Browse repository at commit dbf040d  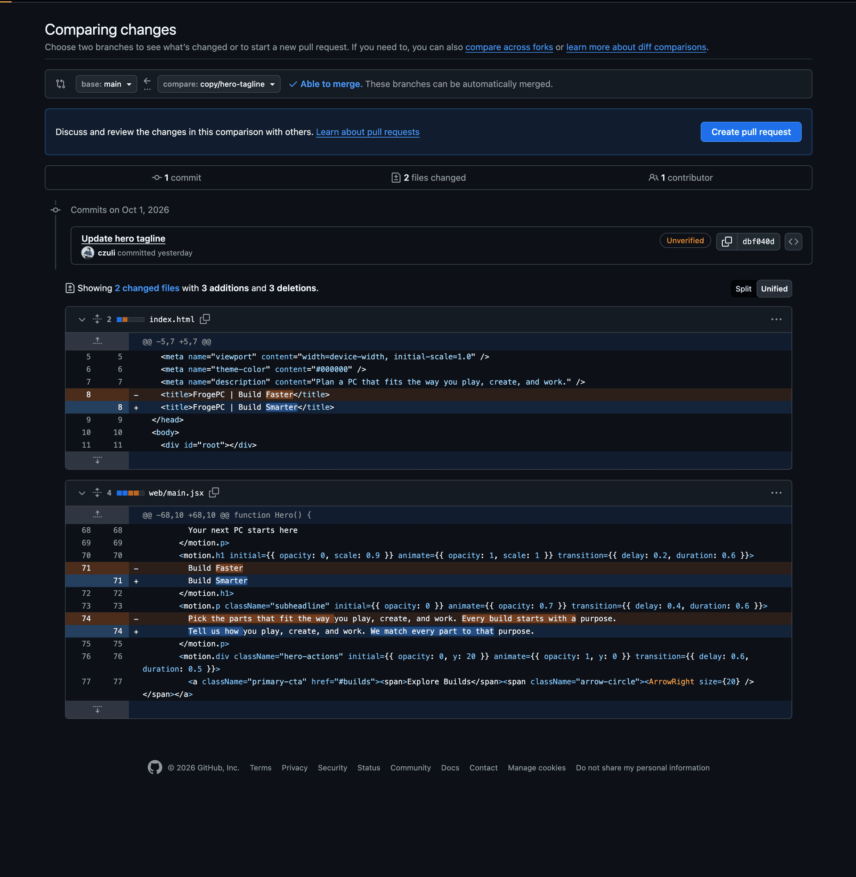click(x=793, y=241)
